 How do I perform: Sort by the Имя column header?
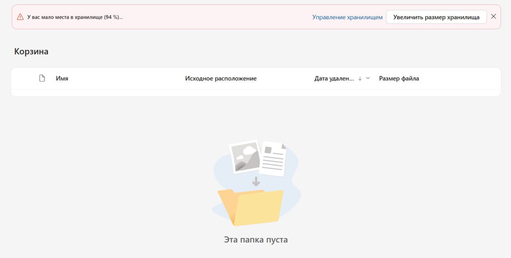pyautogui.click(x=62, y=79)
